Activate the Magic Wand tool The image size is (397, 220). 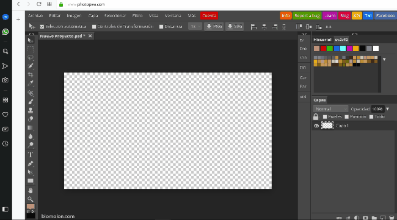click(31, 66)
